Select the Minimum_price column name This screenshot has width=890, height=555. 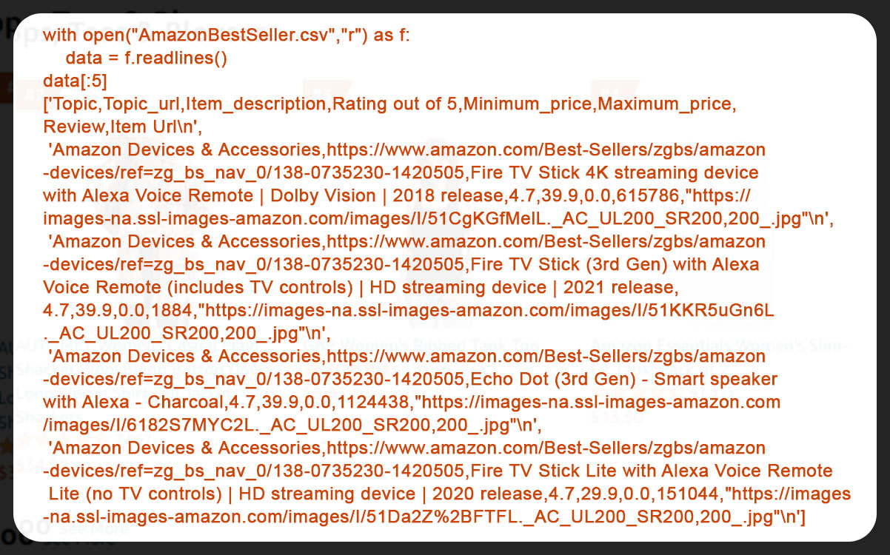528,104
